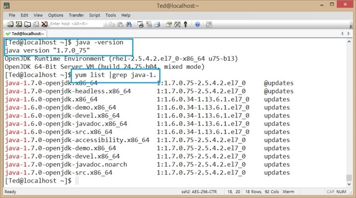
Task: Click the tab scroll left arrow
Action: tap(342, 33)
